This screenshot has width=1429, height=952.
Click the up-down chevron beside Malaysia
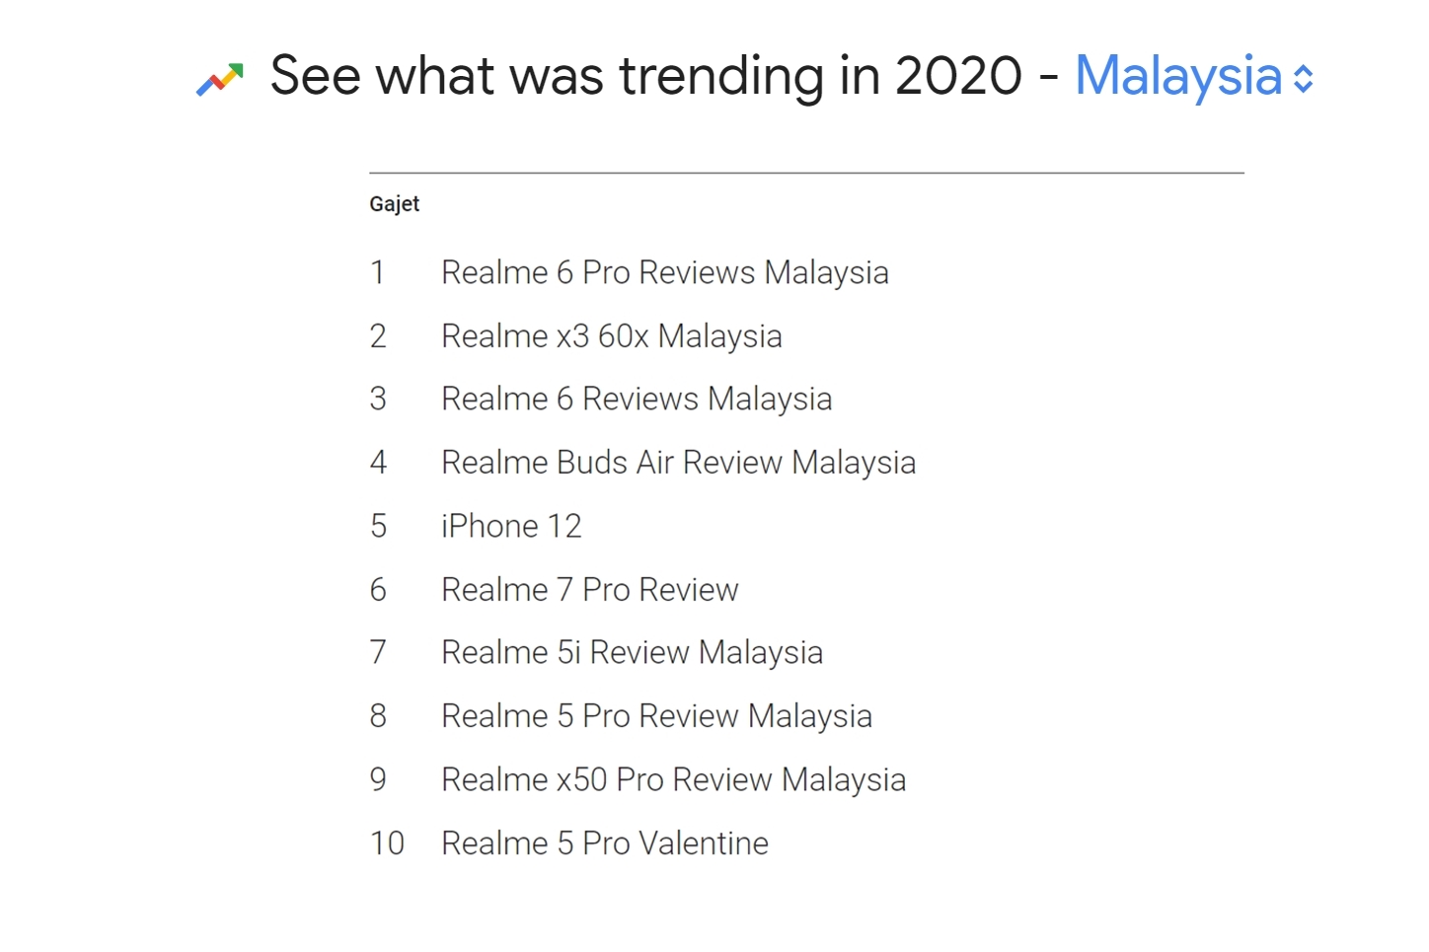(1304, 79)
